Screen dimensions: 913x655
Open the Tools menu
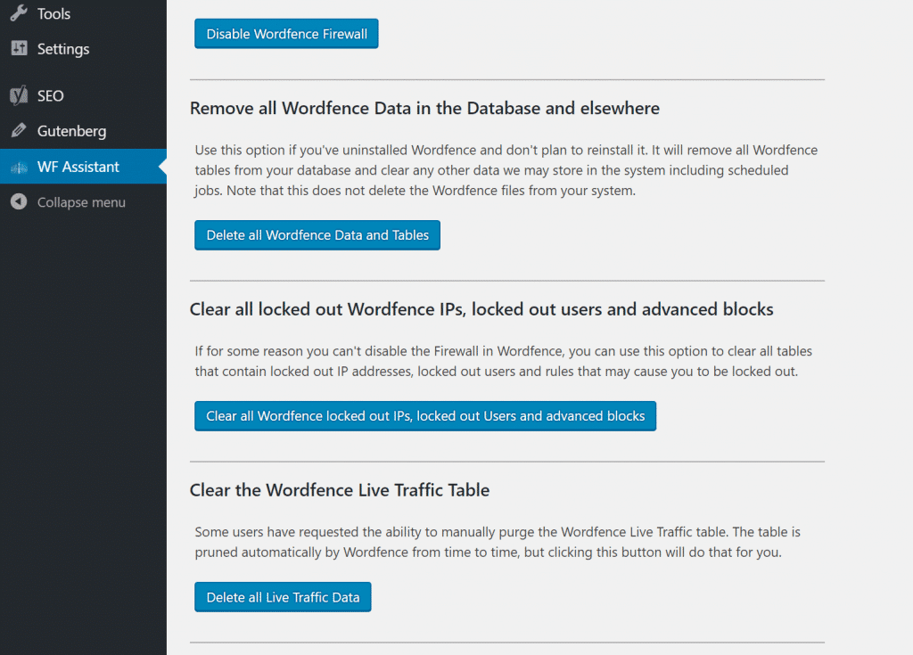tap(55, 13)
